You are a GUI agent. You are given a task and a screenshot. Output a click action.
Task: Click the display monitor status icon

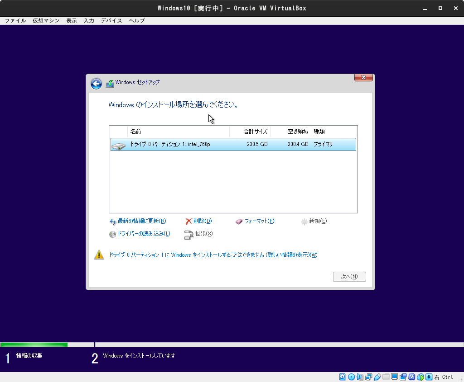[395, 377]
